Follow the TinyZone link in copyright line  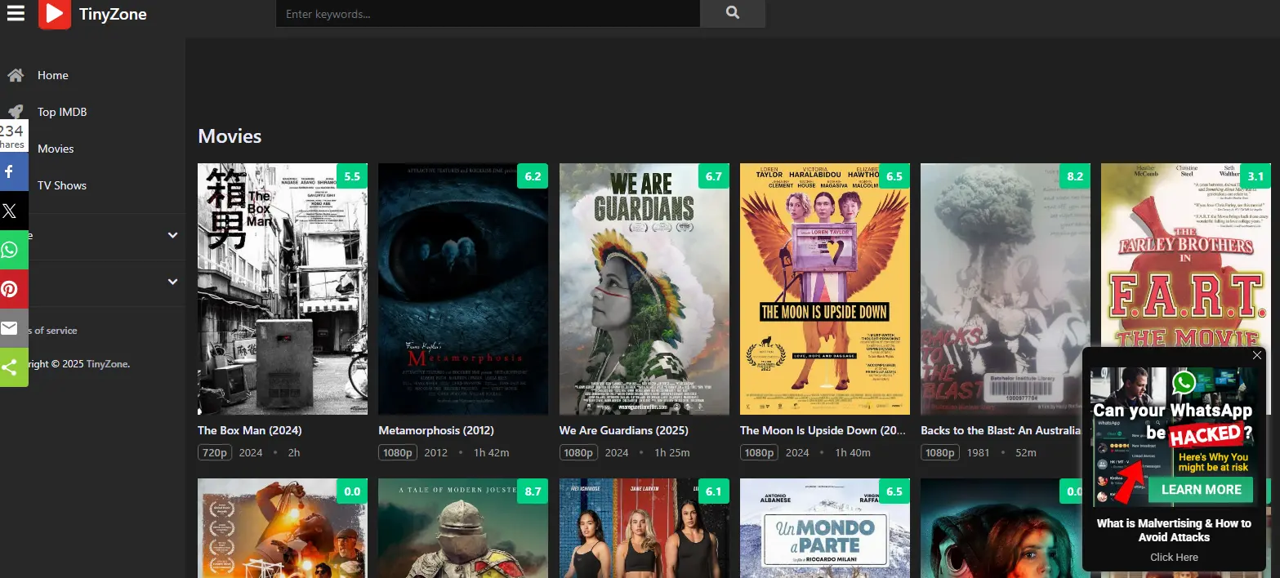tap(107, 364)
